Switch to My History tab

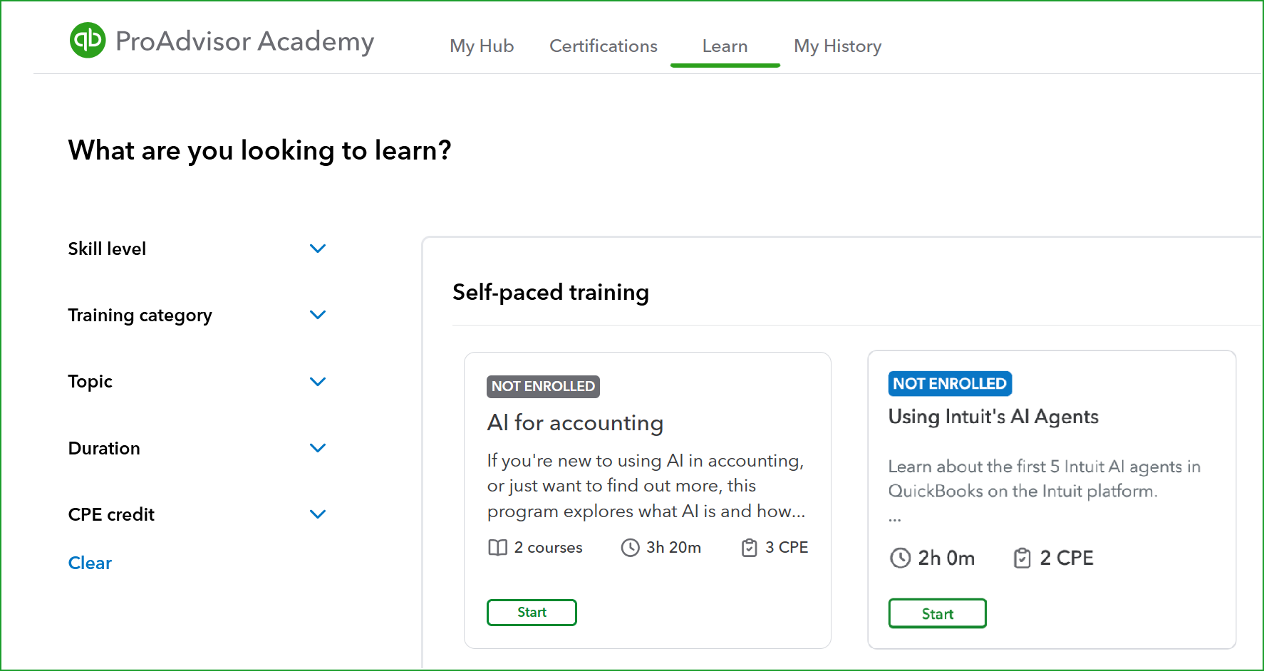[837, 46]
